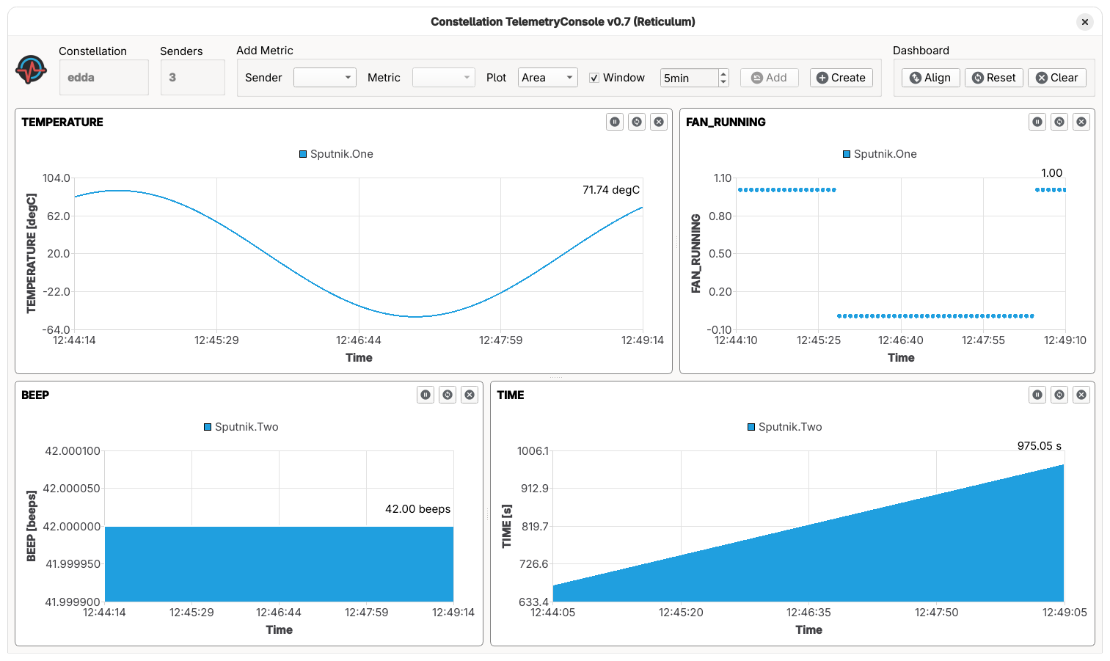
Task: Pause the TEMPERATURE chart
Action: click(614, 122)
